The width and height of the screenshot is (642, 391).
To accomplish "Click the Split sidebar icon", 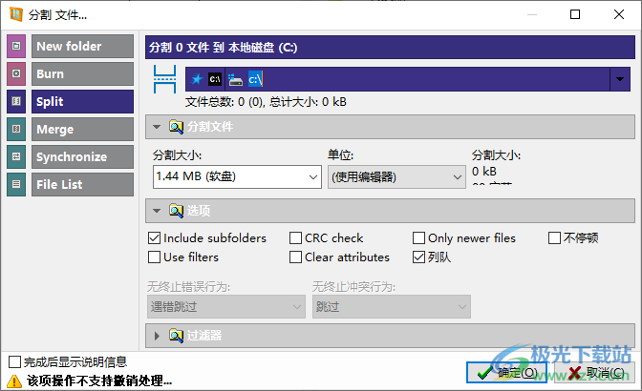I will pos(16,101).
